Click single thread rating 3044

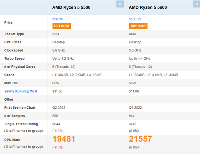pyautogui.click(x=56, y=124)
